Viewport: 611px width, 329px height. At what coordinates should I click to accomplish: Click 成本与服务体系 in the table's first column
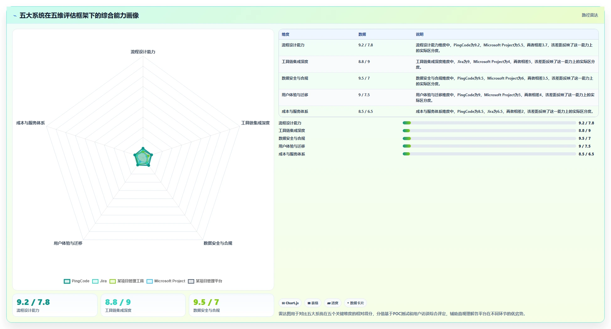click(x=295, y=112)
